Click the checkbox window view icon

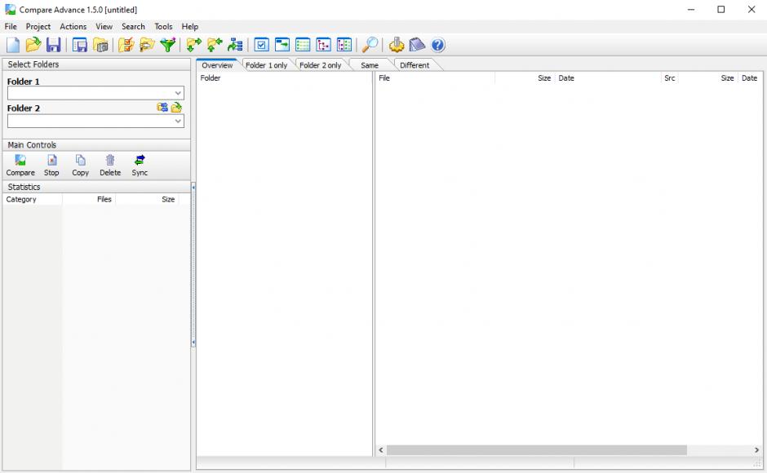(262, 45)
